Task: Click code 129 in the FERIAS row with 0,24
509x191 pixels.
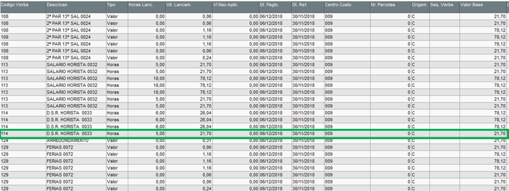Action: 4,189
